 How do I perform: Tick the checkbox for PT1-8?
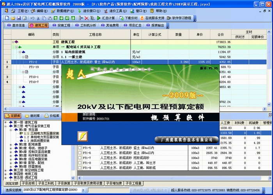coord(80,163)
